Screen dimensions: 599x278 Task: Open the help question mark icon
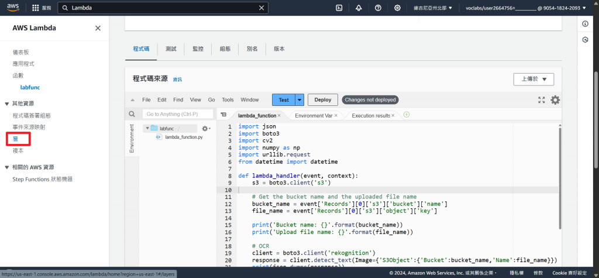pyautogui.click(x=378, y=8)
